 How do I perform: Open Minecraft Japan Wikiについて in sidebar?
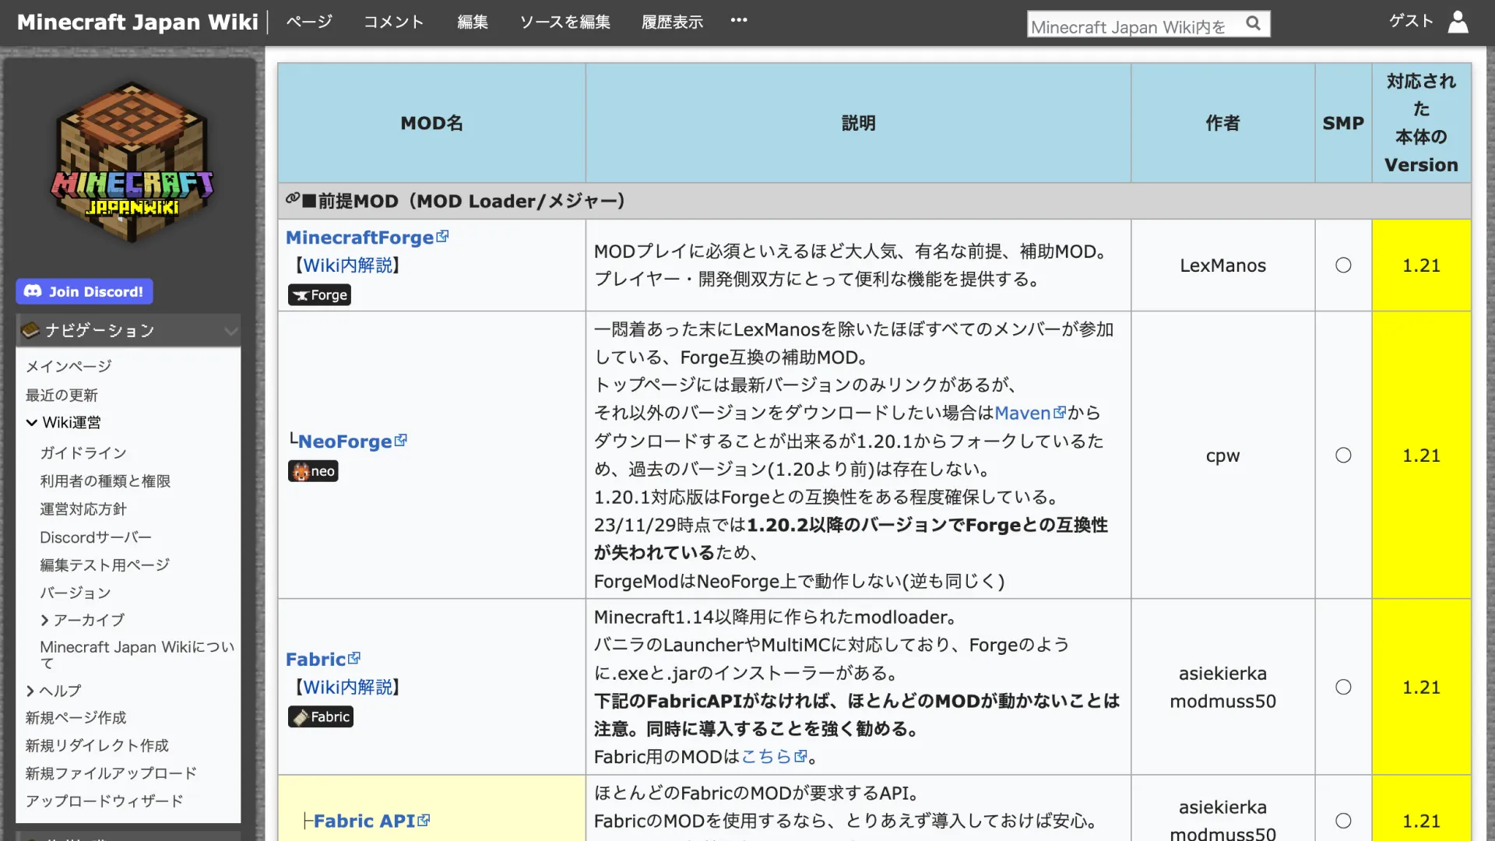click(137, 655)
